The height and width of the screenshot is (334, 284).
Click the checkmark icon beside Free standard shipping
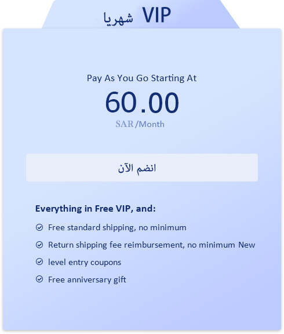(39, 227)
